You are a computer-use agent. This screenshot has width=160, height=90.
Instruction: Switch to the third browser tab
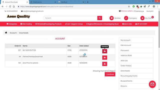(71, 2)
